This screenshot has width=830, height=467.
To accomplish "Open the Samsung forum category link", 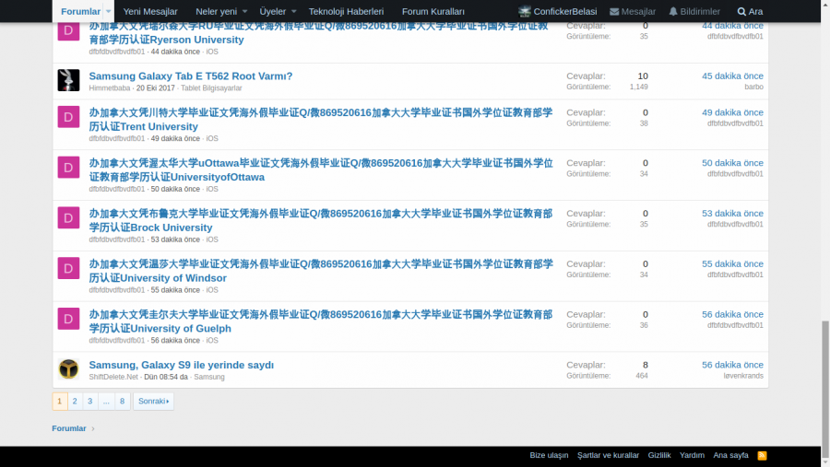I will (x=209, y=377).
